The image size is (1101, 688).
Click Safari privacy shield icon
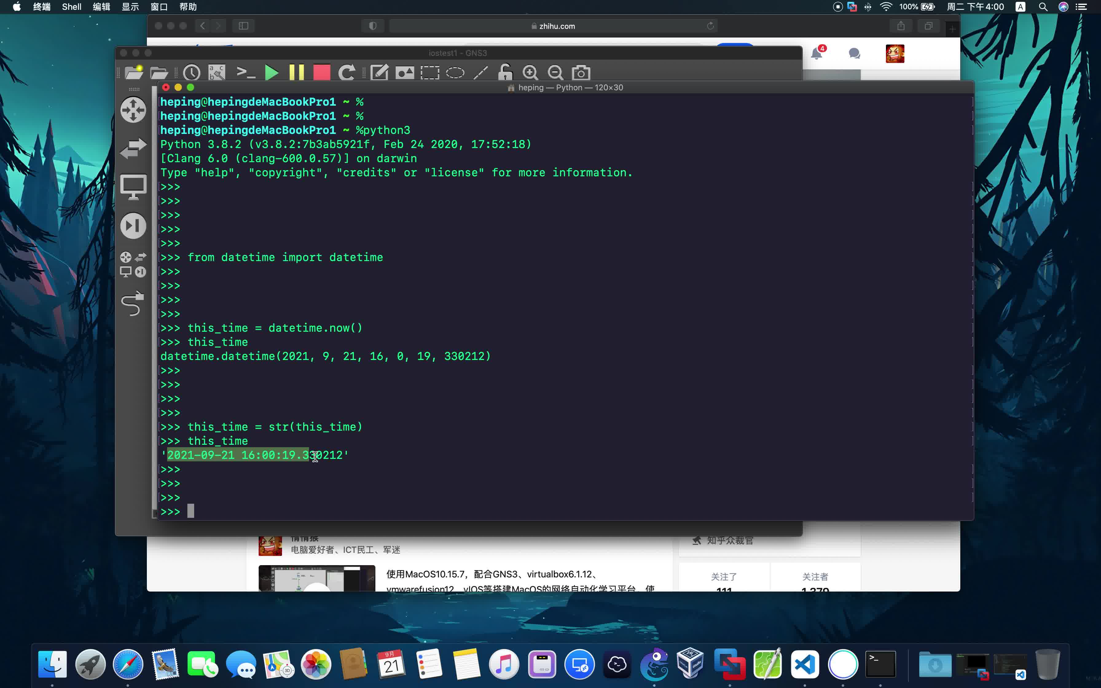[373, 26]
